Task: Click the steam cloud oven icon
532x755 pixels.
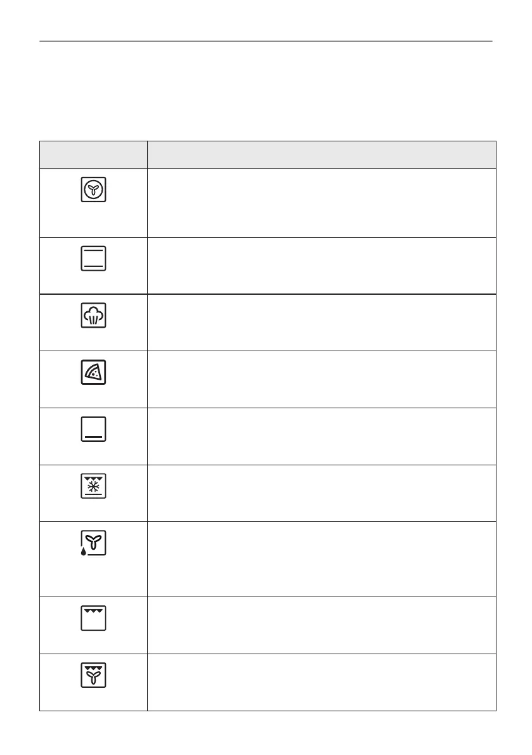Action: pos(93,315)
